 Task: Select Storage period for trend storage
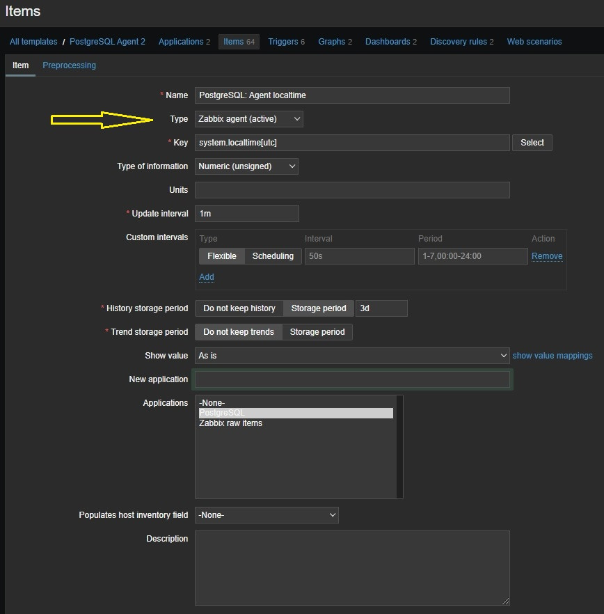[317, 332]
